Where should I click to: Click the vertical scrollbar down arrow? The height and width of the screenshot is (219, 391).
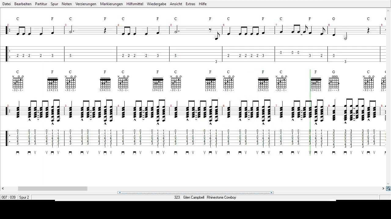click(388, 184)
